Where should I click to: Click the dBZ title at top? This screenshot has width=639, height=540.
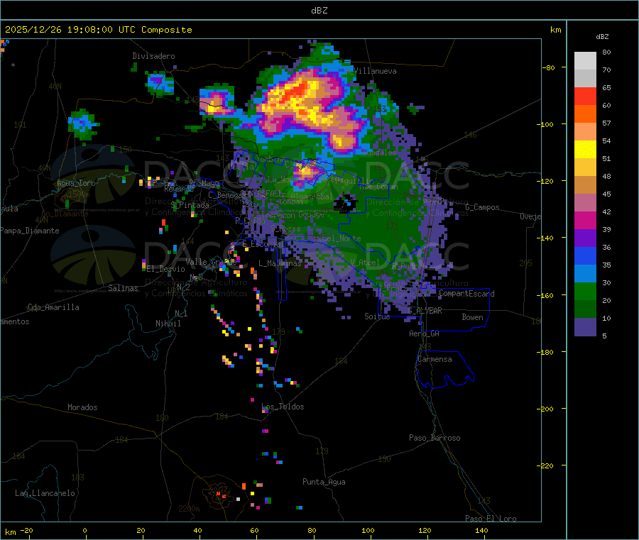[319, 10]
